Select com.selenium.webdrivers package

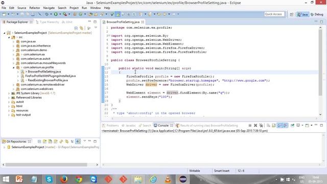[x=37, y=89]
